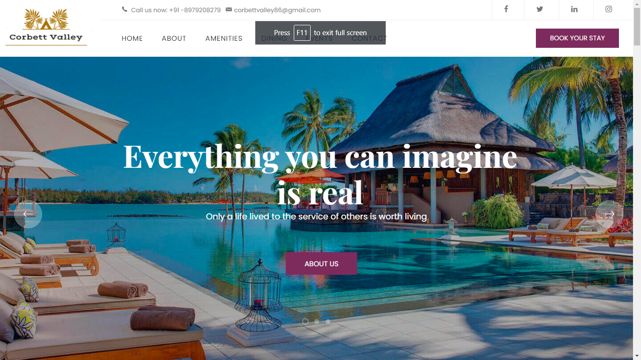Open the Twitter social icon
The width and height of the screenshot is (641, 360).
pyautogui.click(x=540, y=9)
